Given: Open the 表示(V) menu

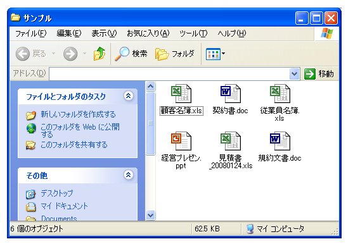Looking at the screenshot, I should (x=104, y=34).
